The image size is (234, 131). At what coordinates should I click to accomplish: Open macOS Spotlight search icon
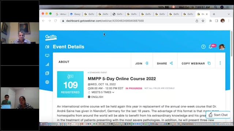click(x=215, y=7)
